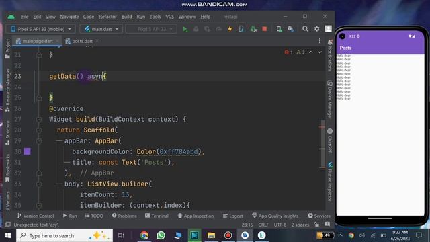Open WhatsApp from the taskbar

coord(161,235)
